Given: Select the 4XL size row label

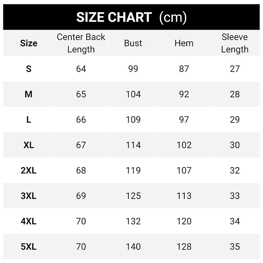Looking at the screenshot, I should coord(29,221).
